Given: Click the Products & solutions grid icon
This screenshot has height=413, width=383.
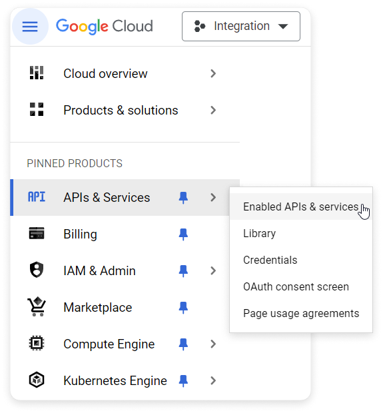Looking at the screenshot, I should pyautogui.click(x=37, y=109).
